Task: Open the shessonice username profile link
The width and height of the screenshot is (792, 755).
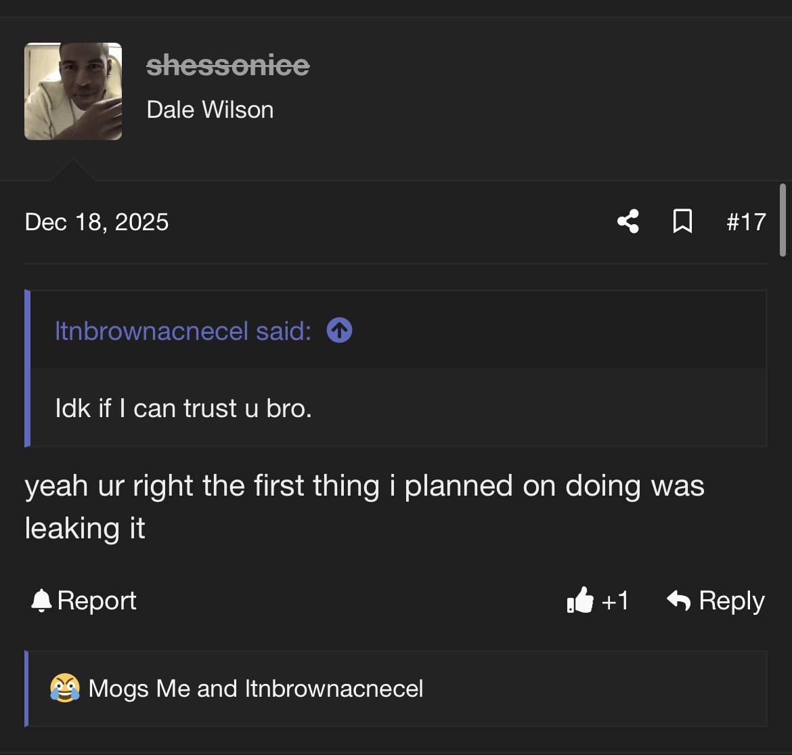Action: [x=227, y=66]
